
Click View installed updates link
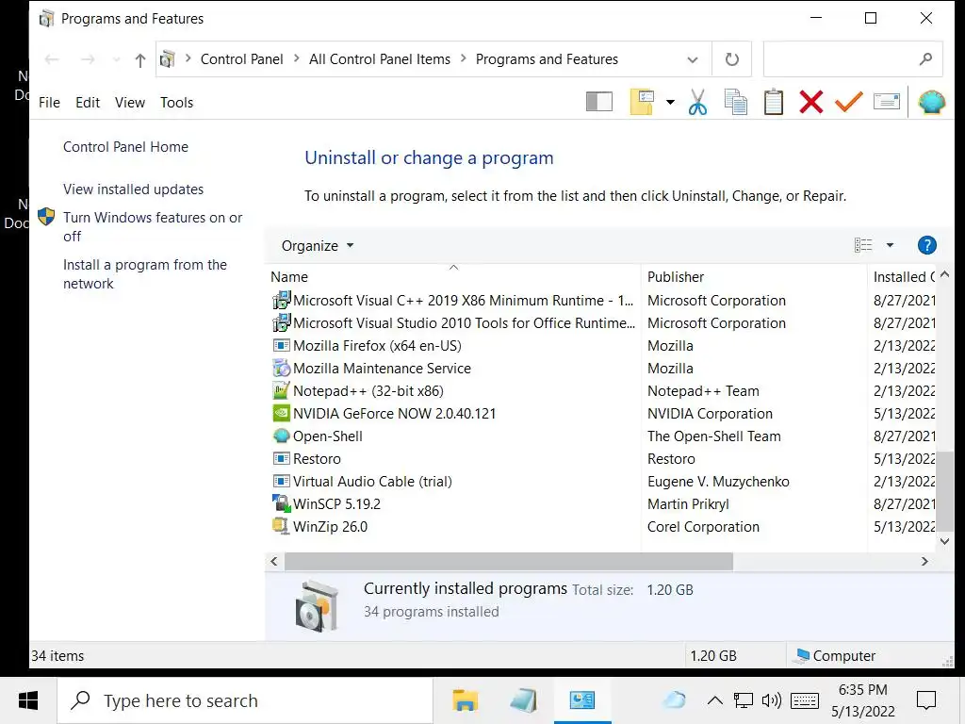[133, 189]
